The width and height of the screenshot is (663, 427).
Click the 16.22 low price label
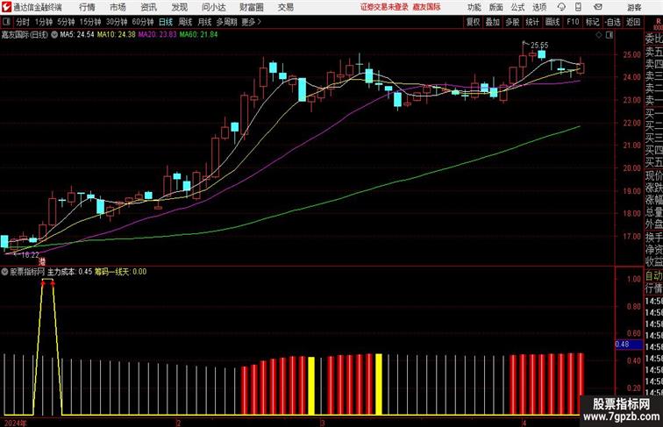30,254
